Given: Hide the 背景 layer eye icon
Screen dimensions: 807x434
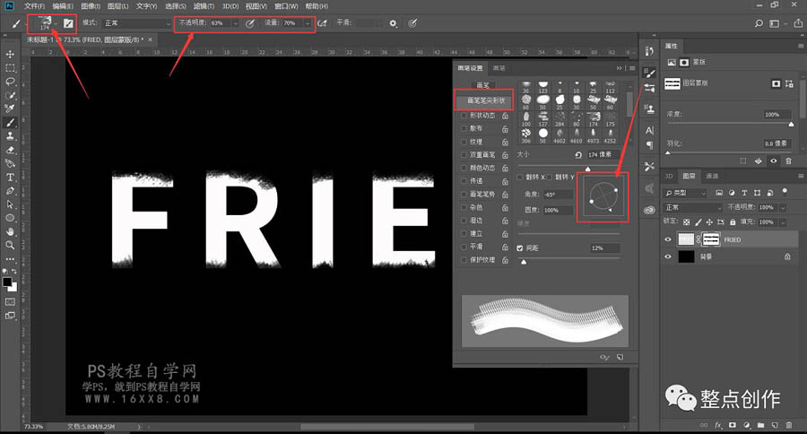Looking at the screenshot, I should click(x=668, y=256).
